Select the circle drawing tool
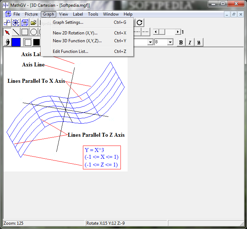 coord(34,32)
